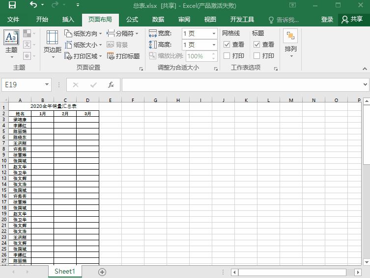Switch to the 开始 ribbon tab
Image resolution: width=370 pixels, height=278 pixels.
42,20
